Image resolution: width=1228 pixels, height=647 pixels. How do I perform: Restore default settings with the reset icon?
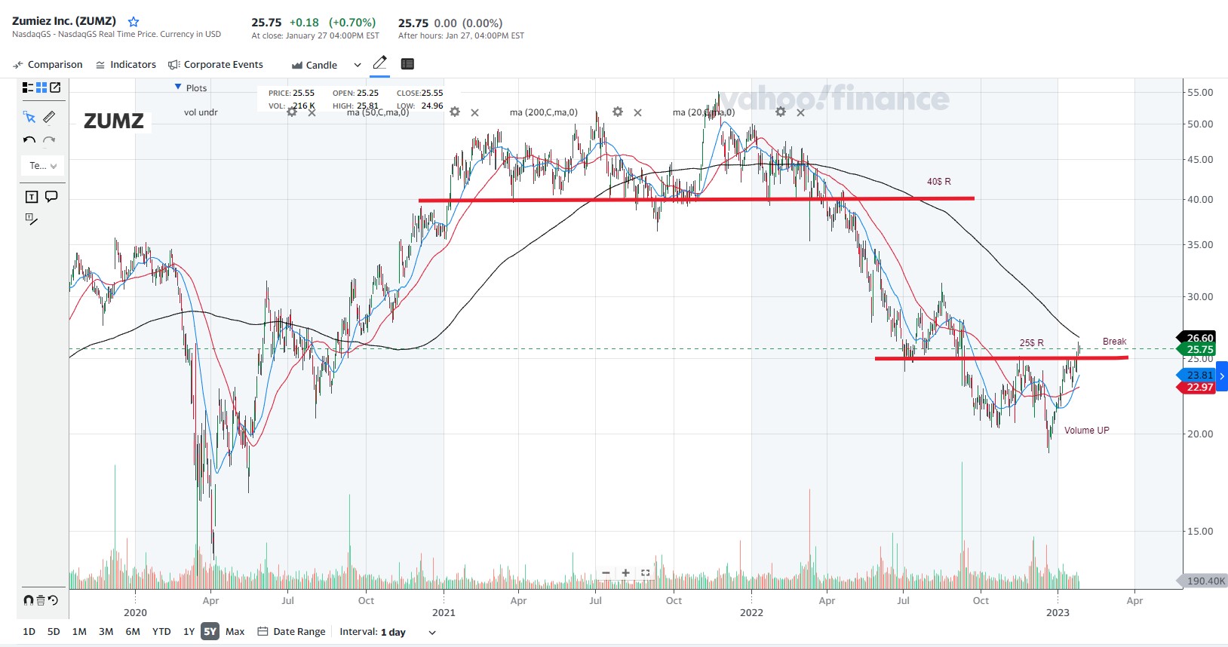point(53,600)
